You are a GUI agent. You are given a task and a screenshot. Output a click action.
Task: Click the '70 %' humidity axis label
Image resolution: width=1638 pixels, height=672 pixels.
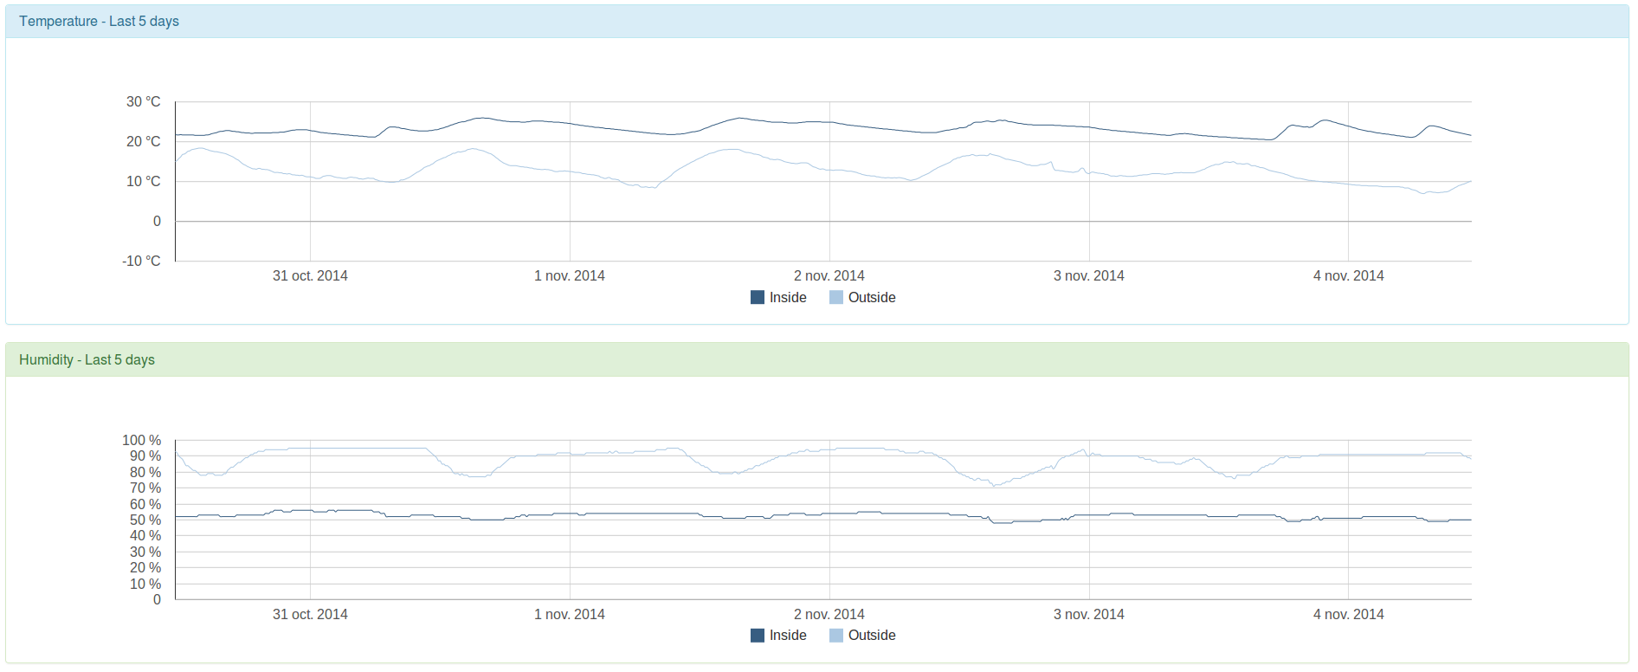[x=145, y=488]
